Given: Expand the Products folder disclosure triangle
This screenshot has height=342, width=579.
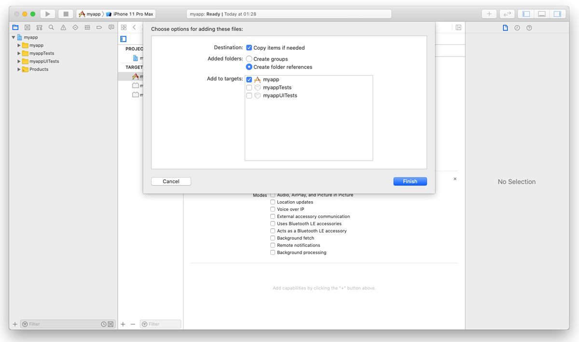Looking at the screenshot, I should point(19,69).
